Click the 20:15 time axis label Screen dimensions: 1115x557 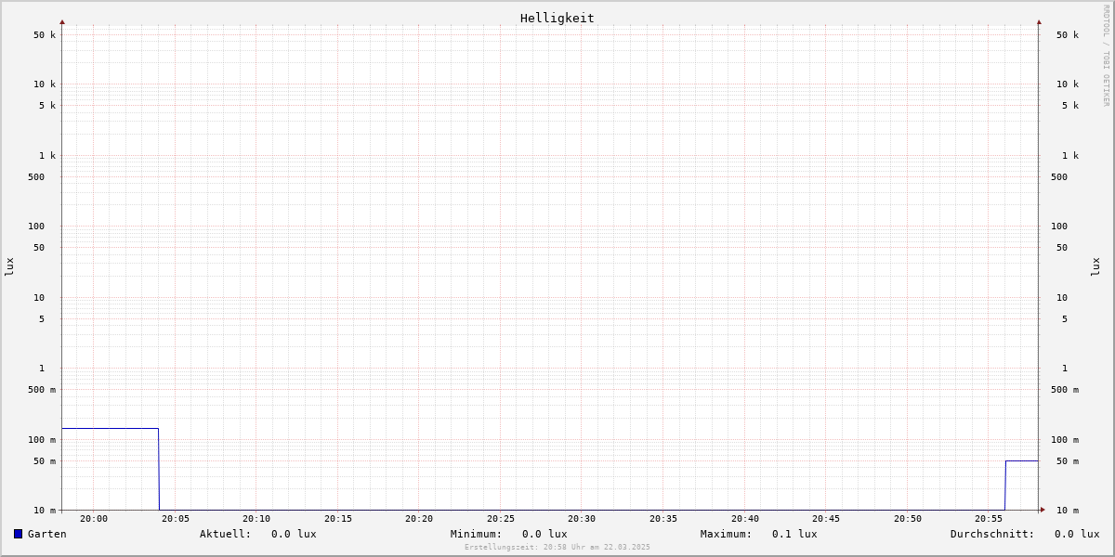(x=338, y=519)
